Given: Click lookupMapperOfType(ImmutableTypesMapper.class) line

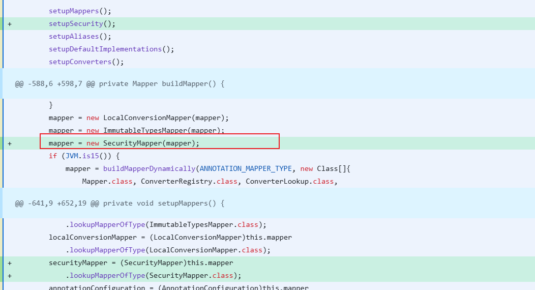Looking at the screenshot, I should pos(166,225).
